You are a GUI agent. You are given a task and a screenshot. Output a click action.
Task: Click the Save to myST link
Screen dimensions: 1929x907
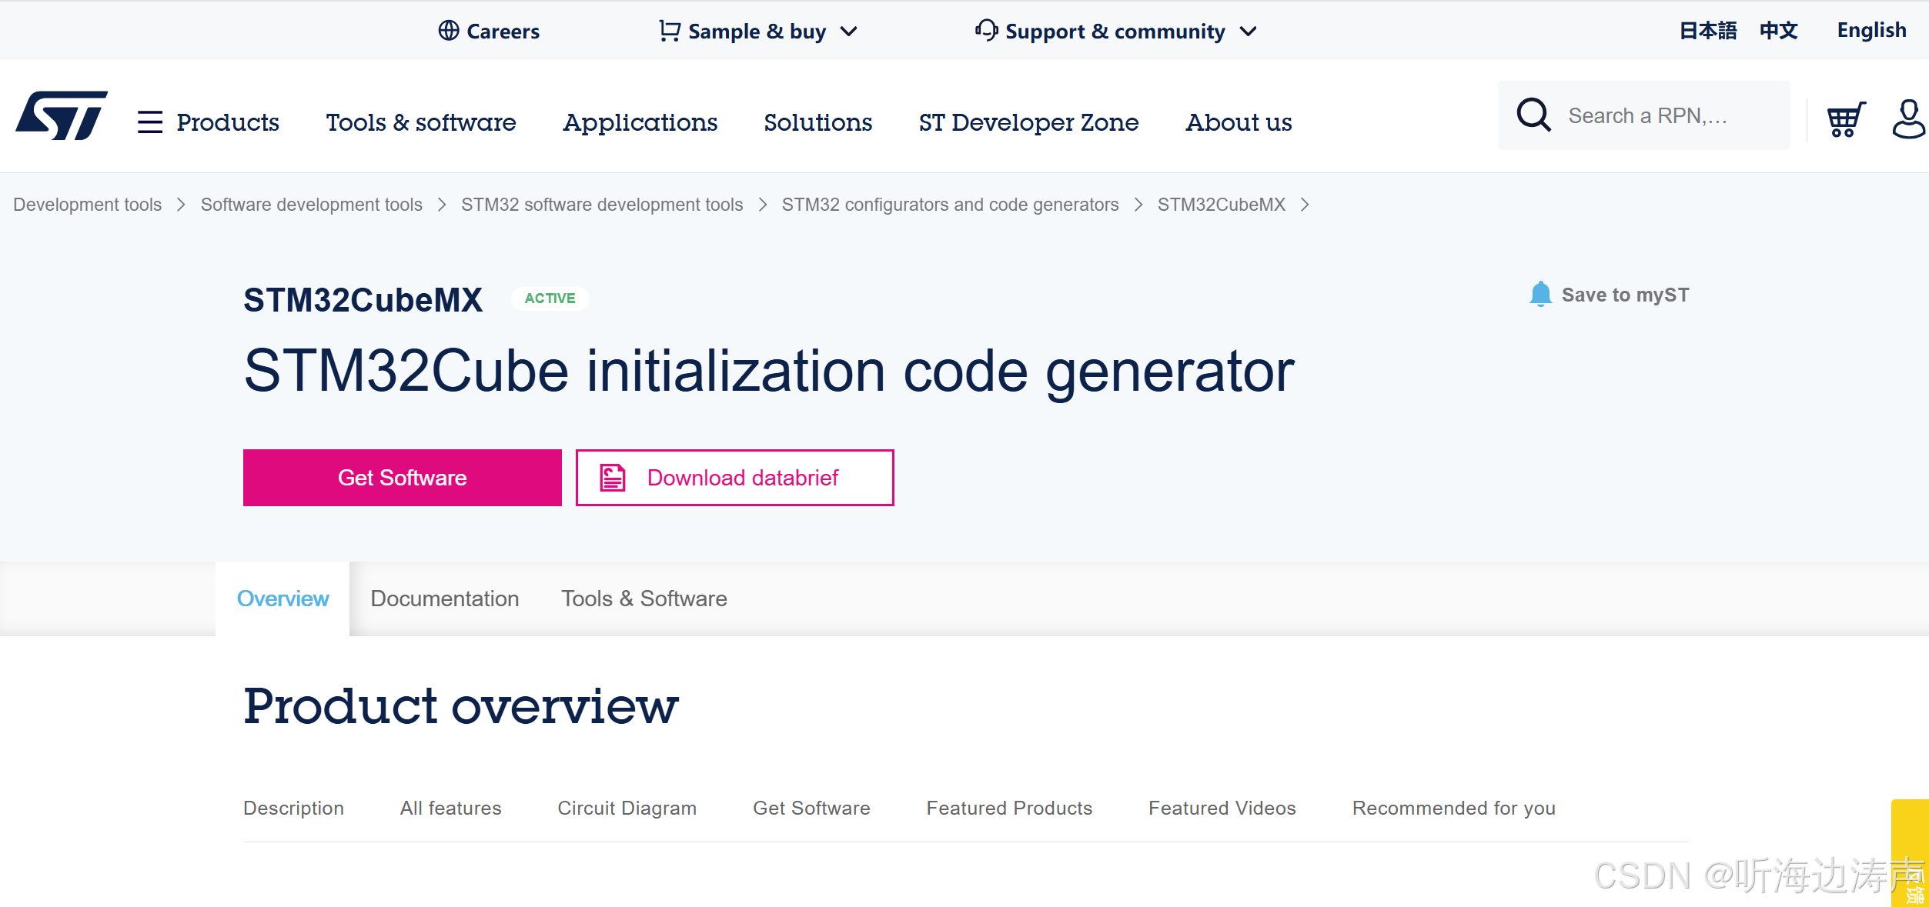click(1625, 295)
